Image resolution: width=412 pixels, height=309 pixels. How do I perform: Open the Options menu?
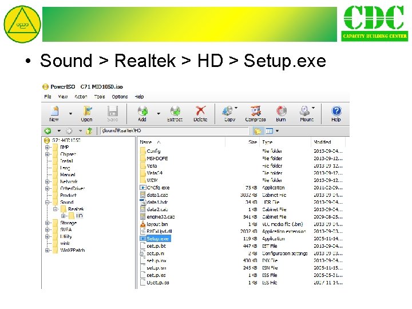[x=120, y=97]
